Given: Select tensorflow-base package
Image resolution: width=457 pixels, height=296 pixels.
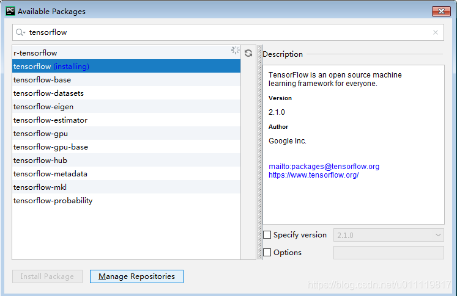Looking at the screenshot, I should (x=126, y=80).
